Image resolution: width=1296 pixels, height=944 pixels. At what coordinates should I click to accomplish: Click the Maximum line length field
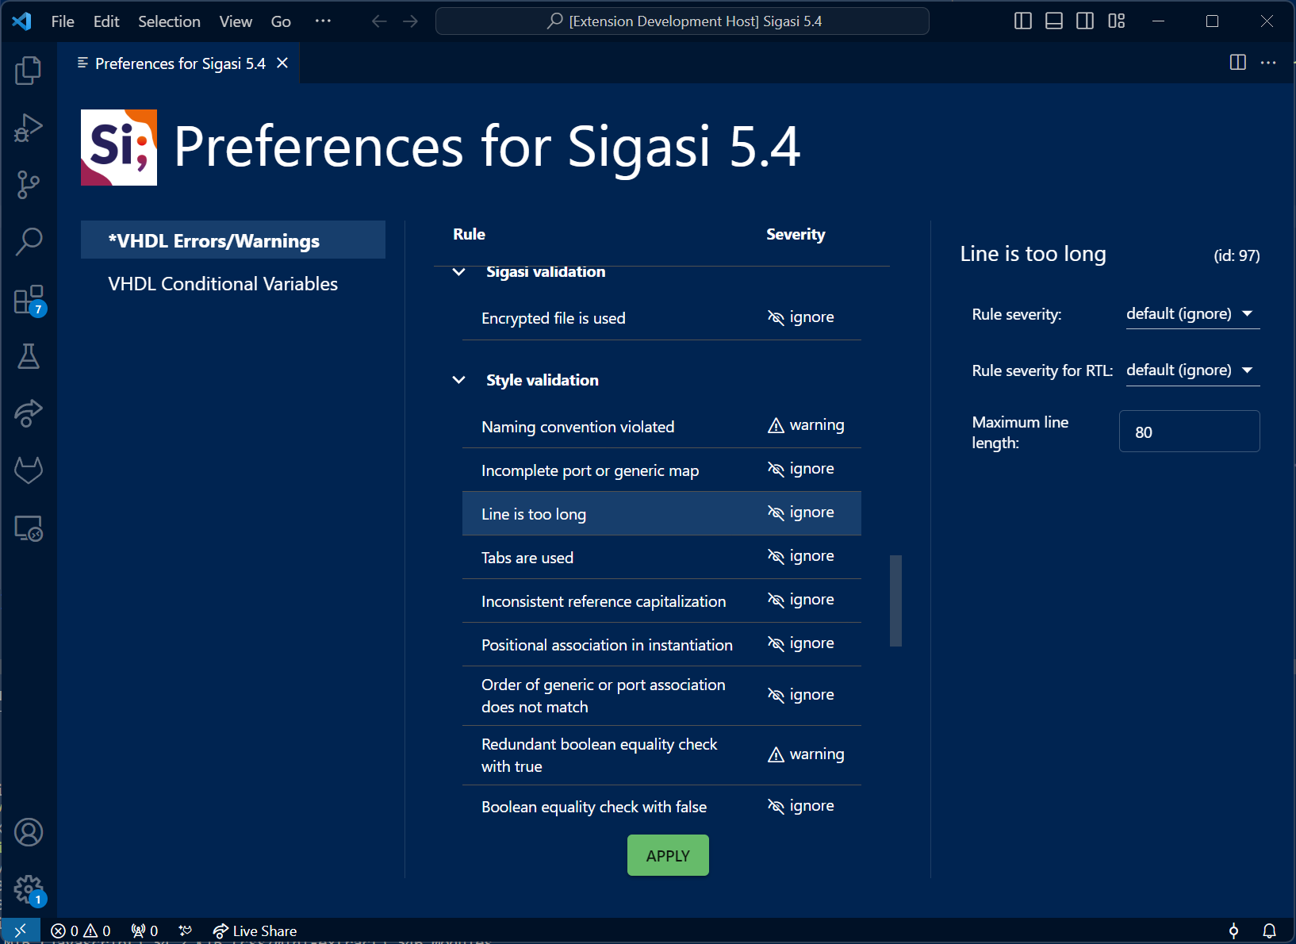(x=1189, y=432)
